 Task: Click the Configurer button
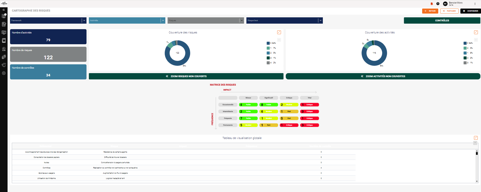471,11
